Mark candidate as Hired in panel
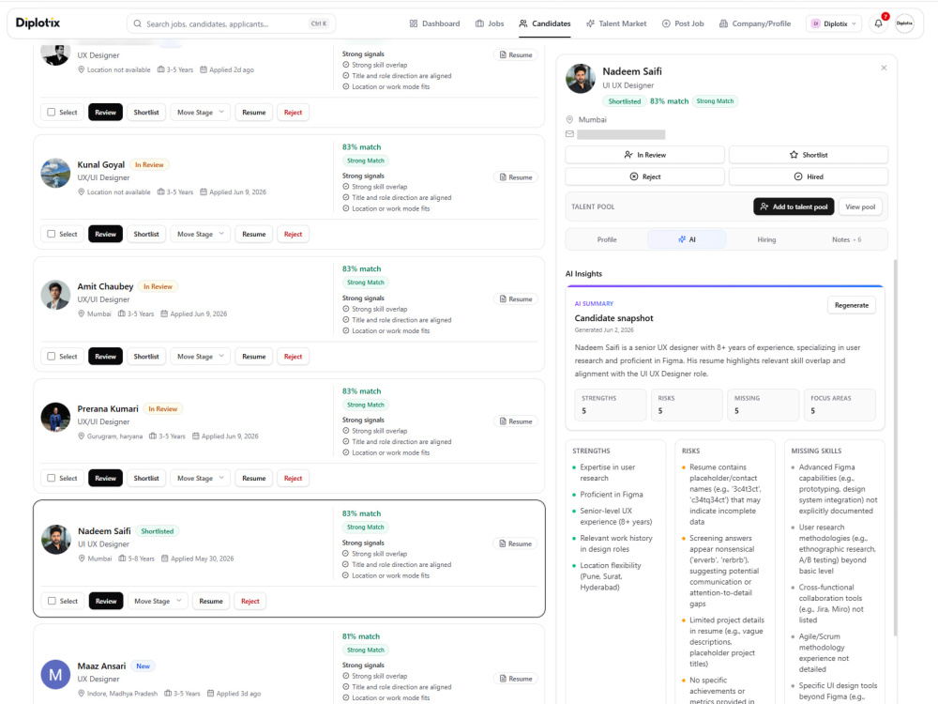 (x=809, y=176)
